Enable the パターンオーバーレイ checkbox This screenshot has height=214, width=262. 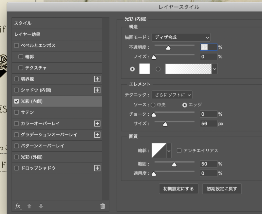click(16, 146)
